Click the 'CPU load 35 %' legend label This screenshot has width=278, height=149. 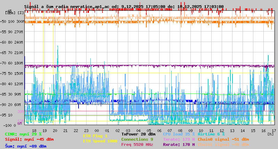coord(179,134)
